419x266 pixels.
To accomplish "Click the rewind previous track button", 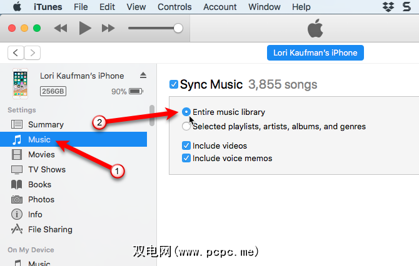I will coord(61,29).
